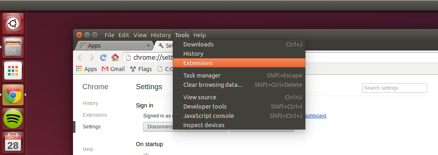Open the Calendar dock icon showing 28

[x=13, y=143]
